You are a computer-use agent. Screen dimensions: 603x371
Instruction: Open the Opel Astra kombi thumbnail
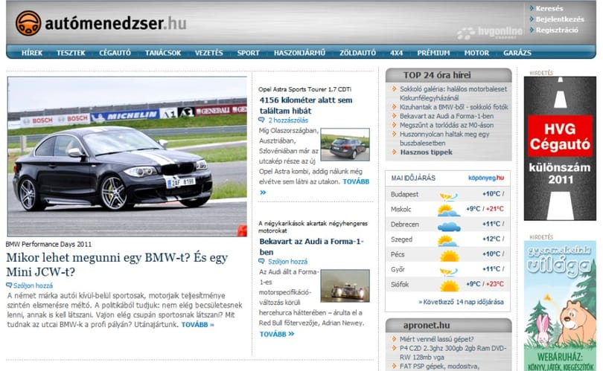coord(345,144)
